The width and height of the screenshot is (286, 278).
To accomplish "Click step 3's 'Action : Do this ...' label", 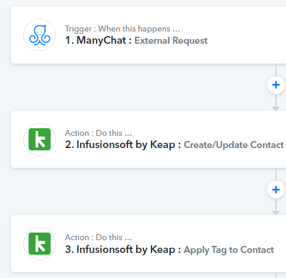I will [x=98, y=237].
